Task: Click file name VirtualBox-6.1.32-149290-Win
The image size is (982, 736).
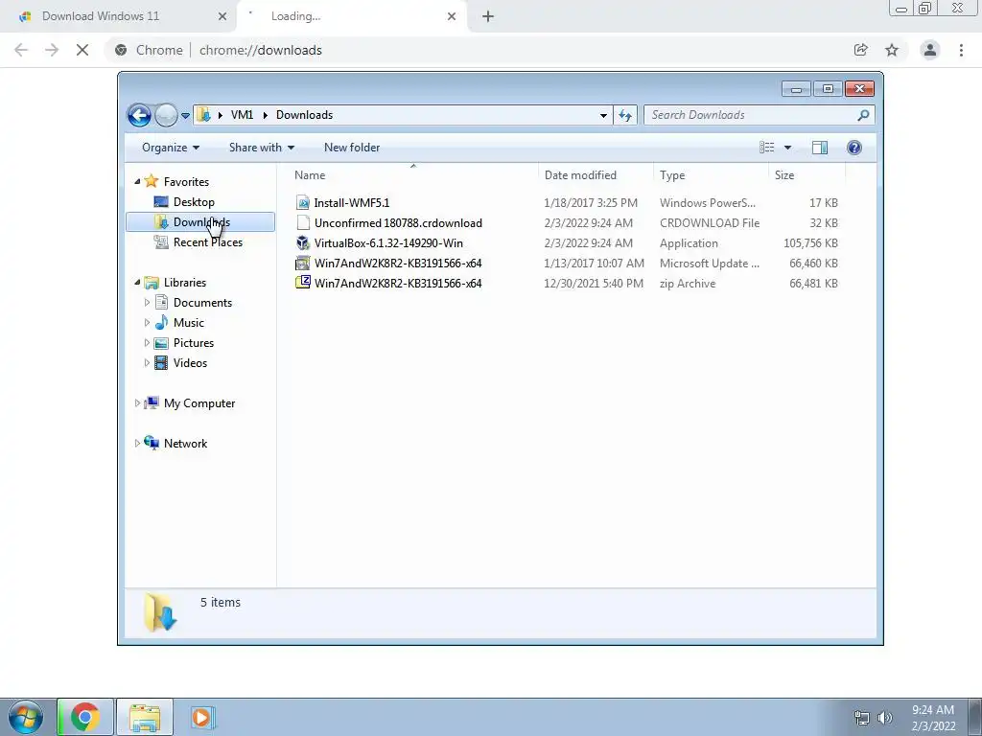Action: 388,242
